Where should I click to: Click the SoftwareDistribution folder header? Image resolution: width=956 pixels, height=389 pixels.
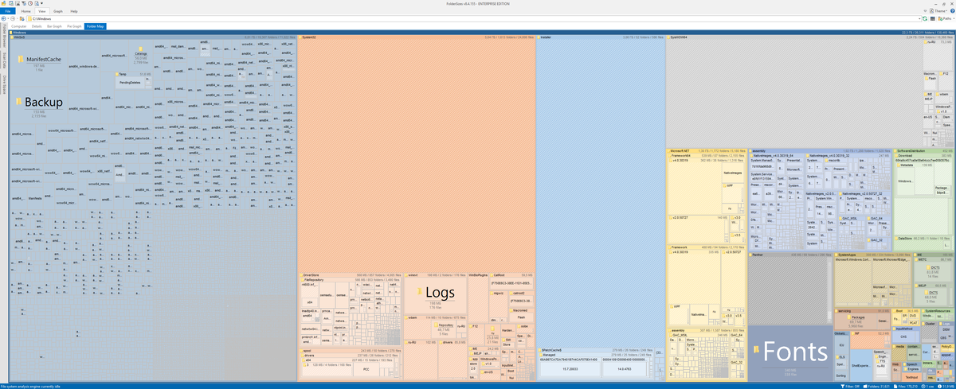pyautogui.click(x=923, y=150)
